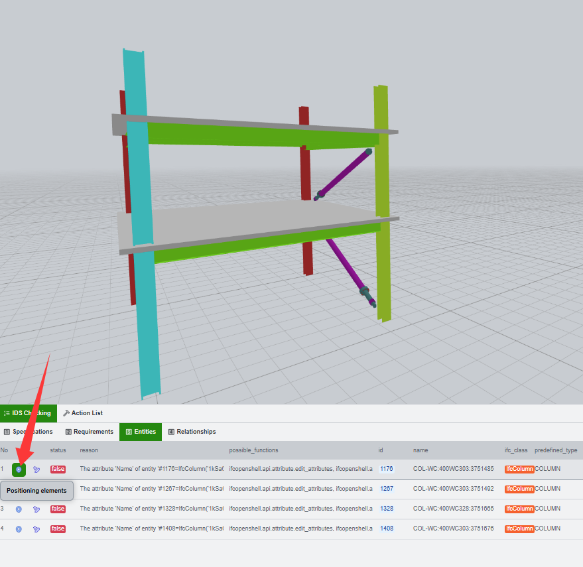Click the false status badge in row 4

[58, 529]
